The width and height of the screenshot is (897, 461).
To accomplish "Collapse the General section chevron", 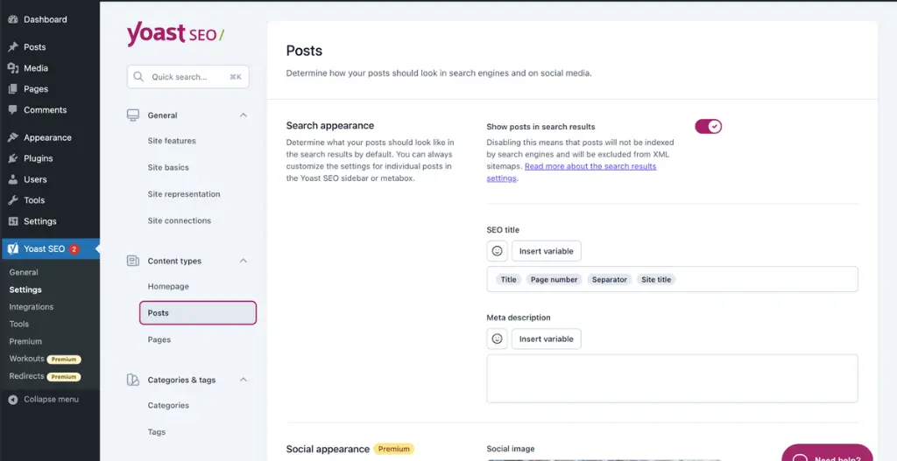I will click(x=244, y=115).
